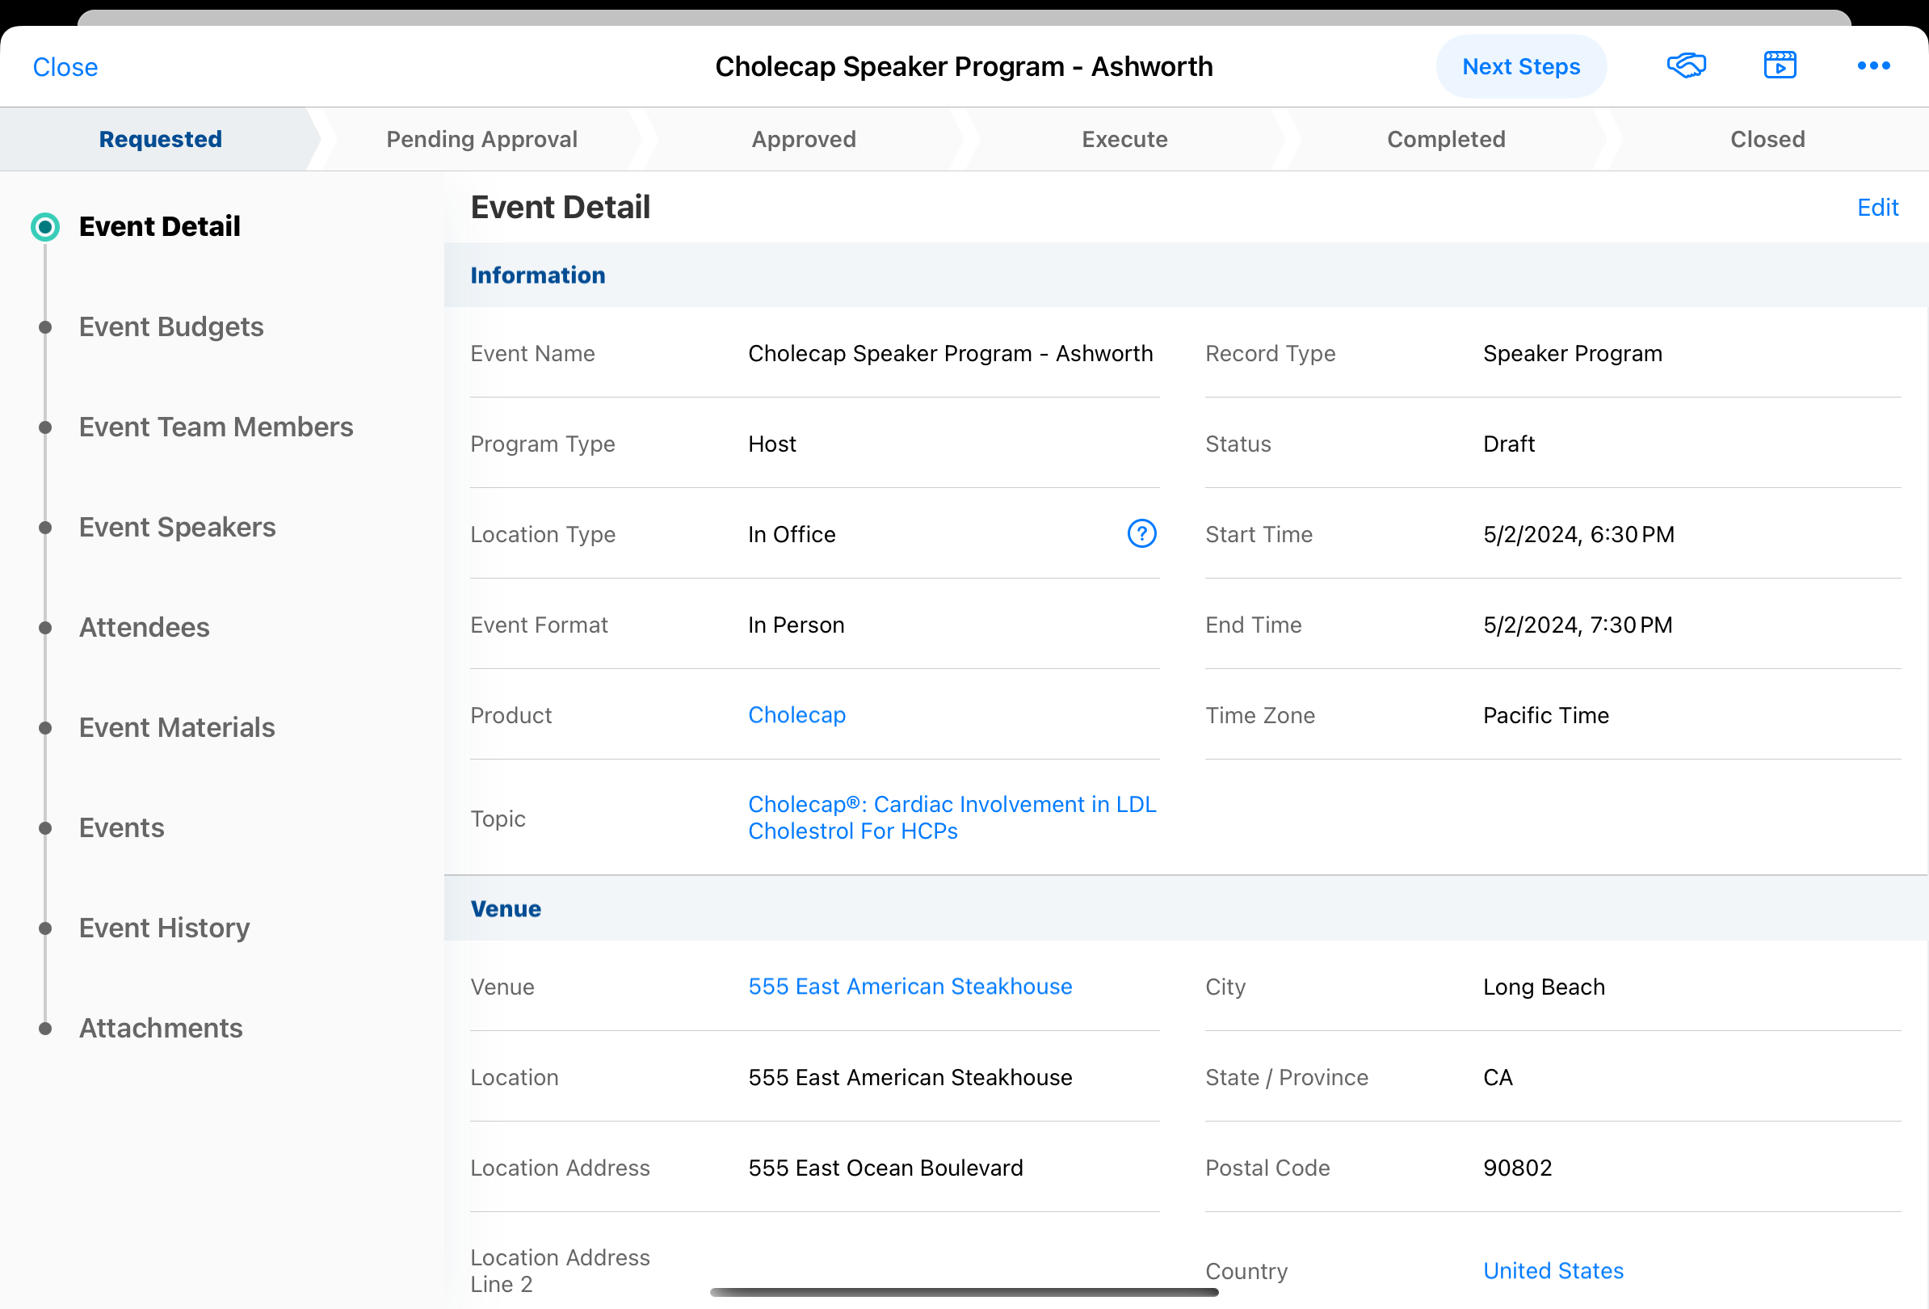Select the Event Detail radio indicator
Screen dimensions: 1929x1309
pos(44,226)
